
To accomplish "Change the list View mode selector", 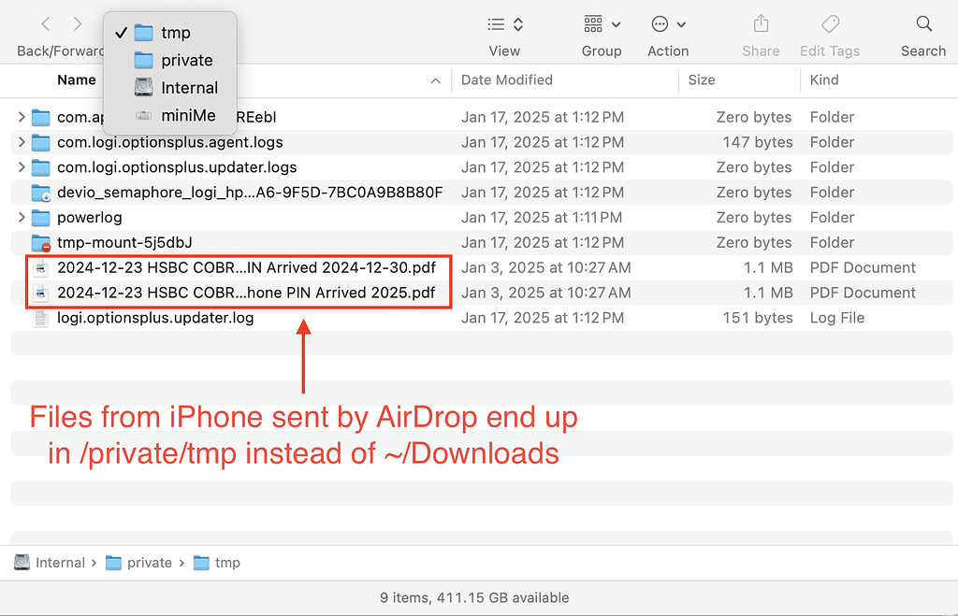I will click(x=505, y=24).
